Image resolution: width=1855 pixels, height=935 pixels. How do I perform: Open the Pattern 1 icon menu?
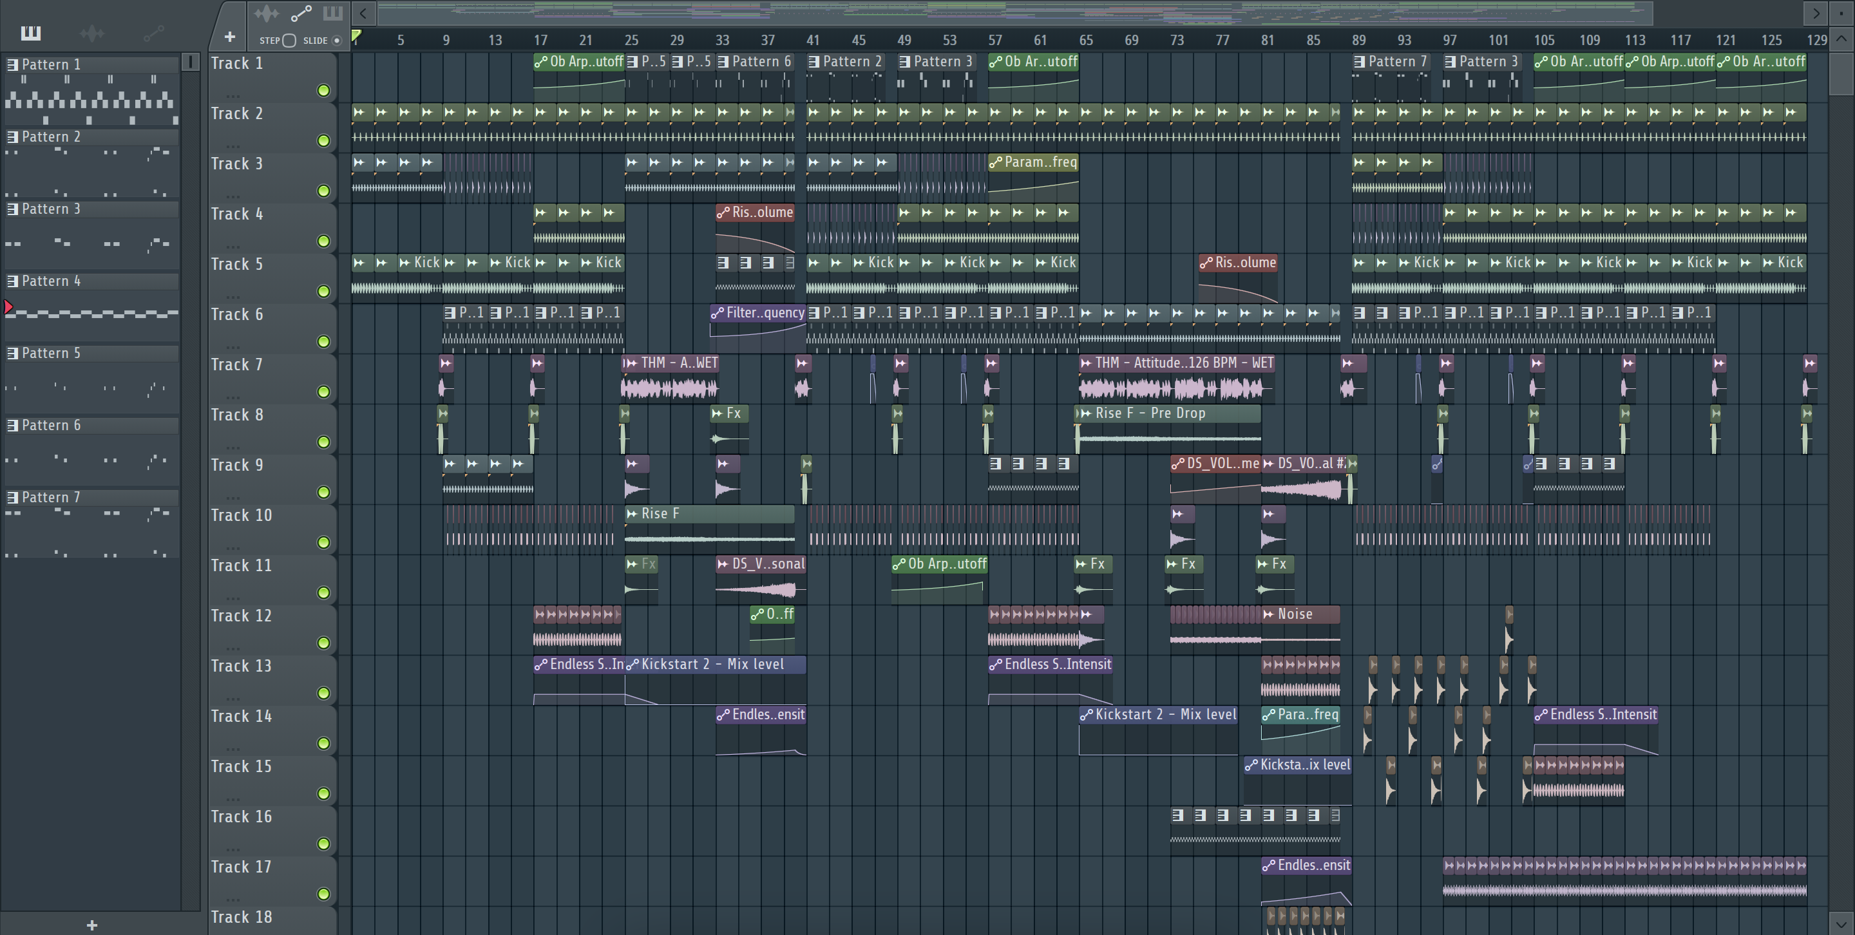pyautogui.click(x=12, y=65)
